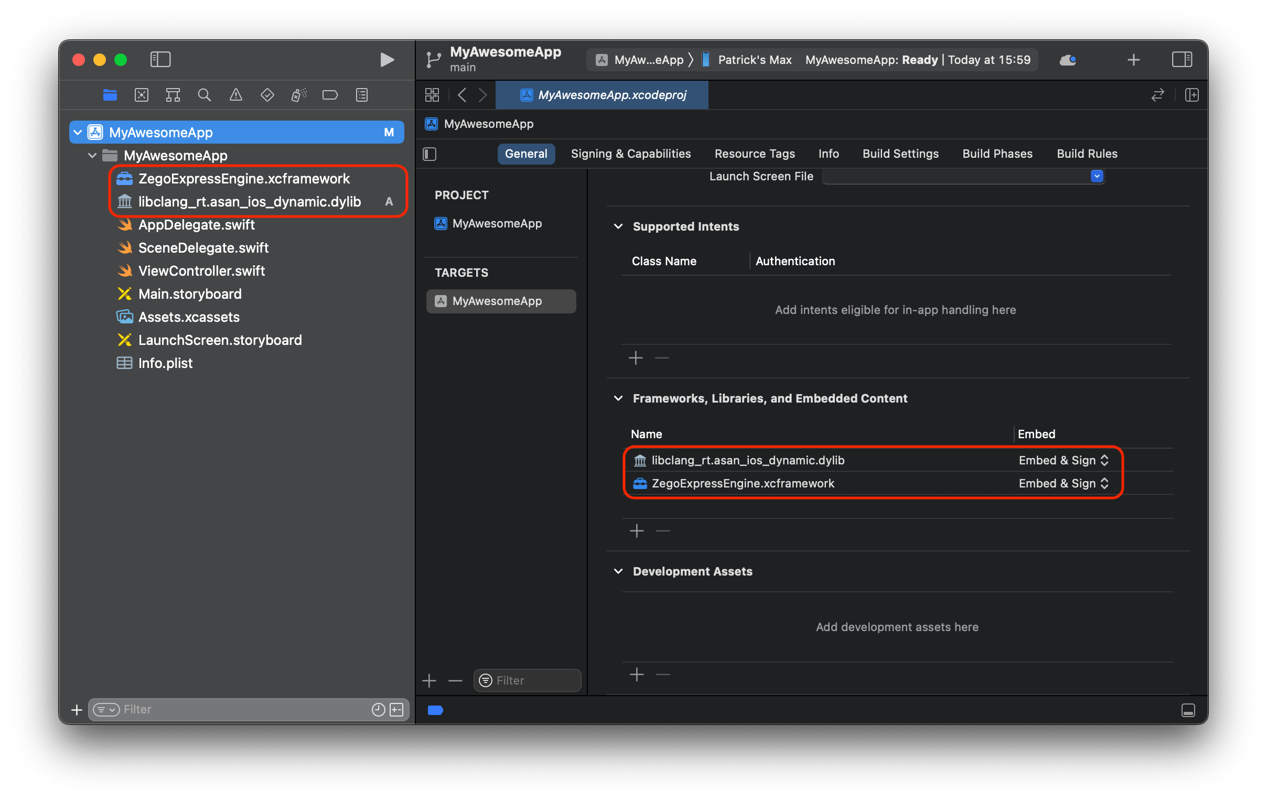Toggle the navigator sidebar button

pos(160,59)
